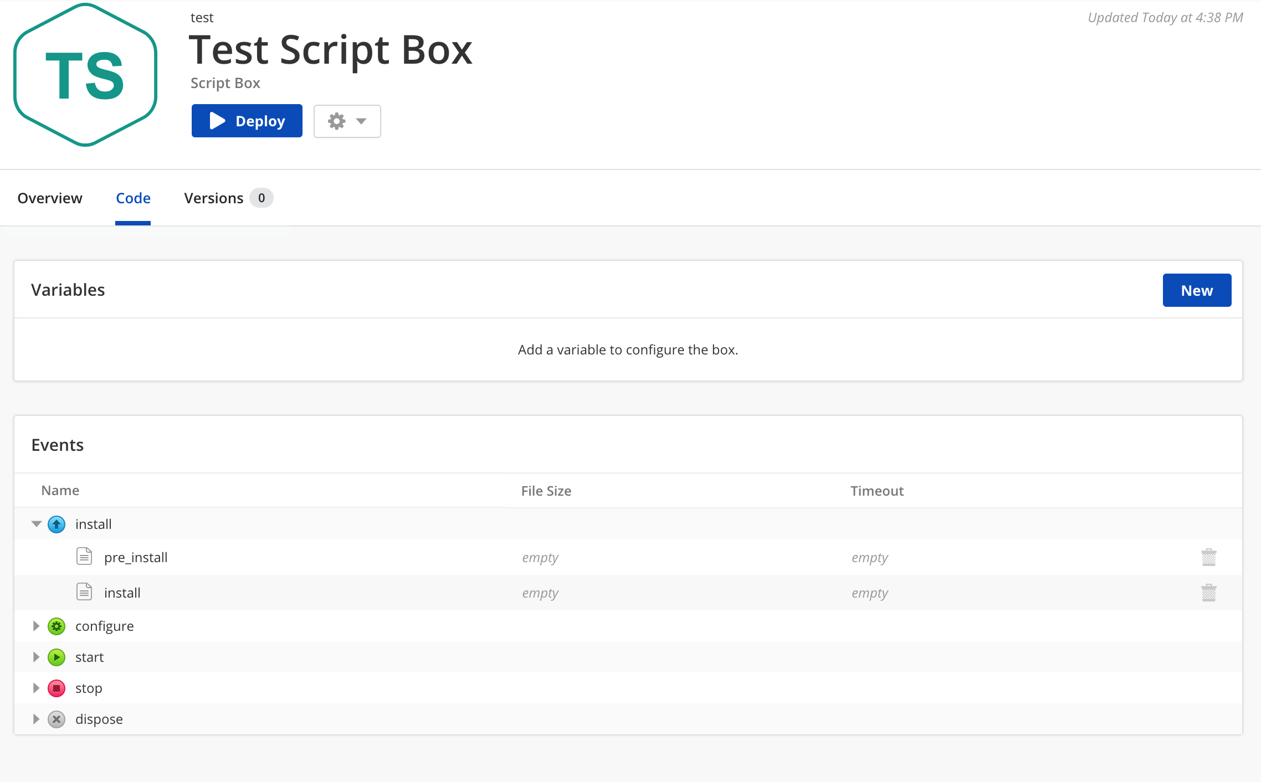Click the gray dispose X icon
Screen dimensions: 1261x782
pyautogui.click(x=57, y=719)
